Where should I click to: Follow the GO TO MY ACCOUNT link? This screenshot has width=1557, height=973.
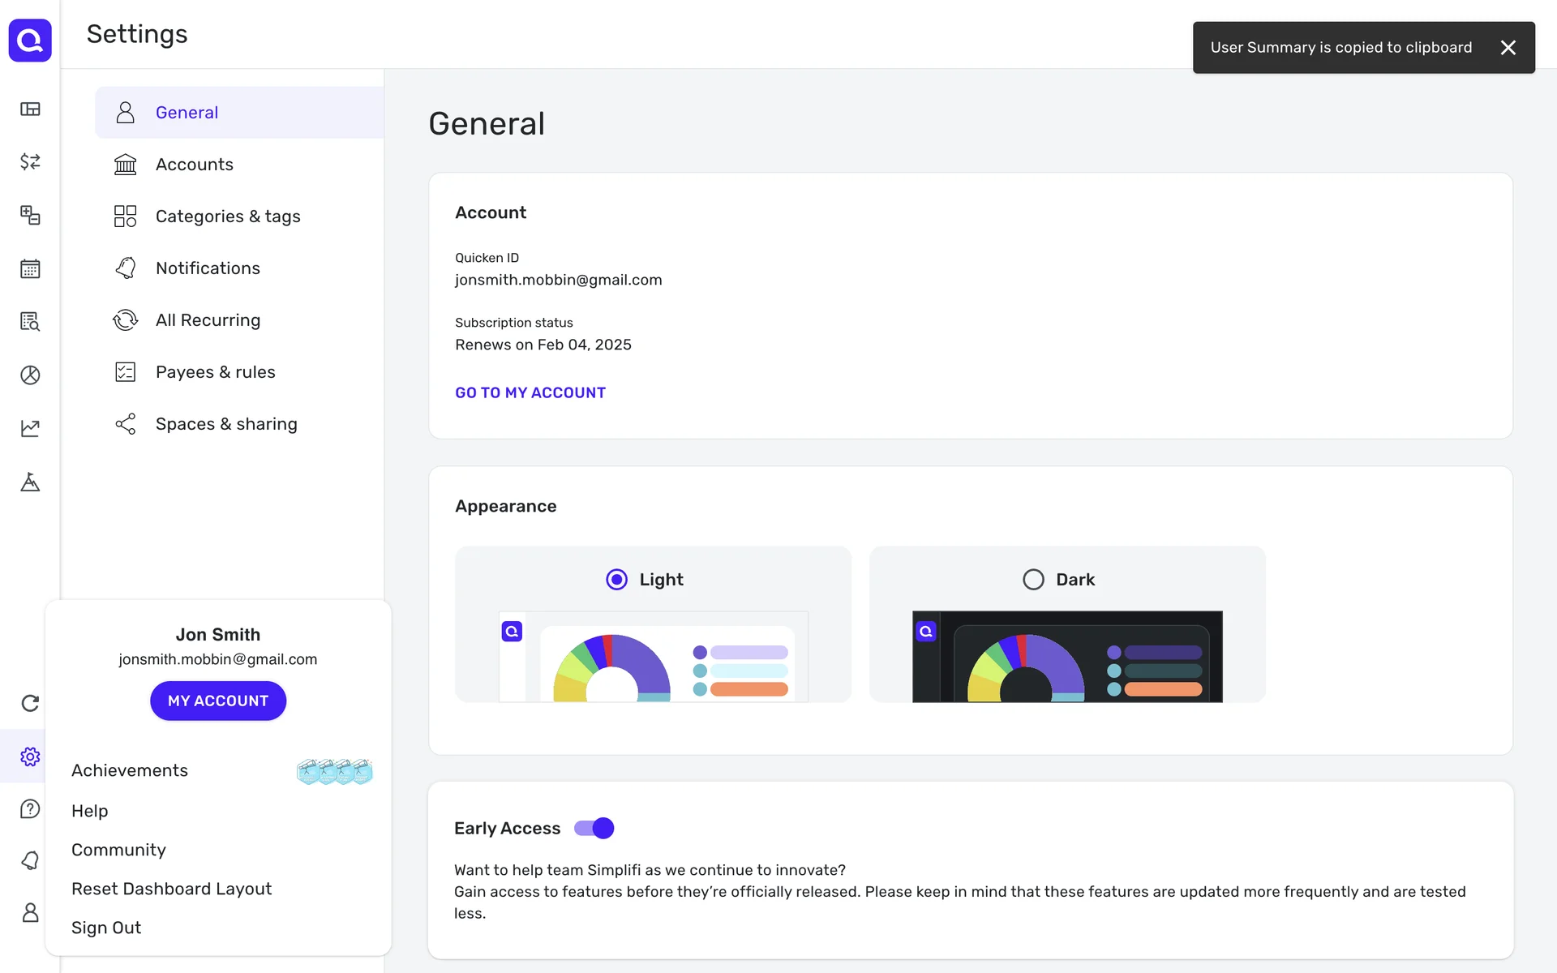click(x=530, y=392)
